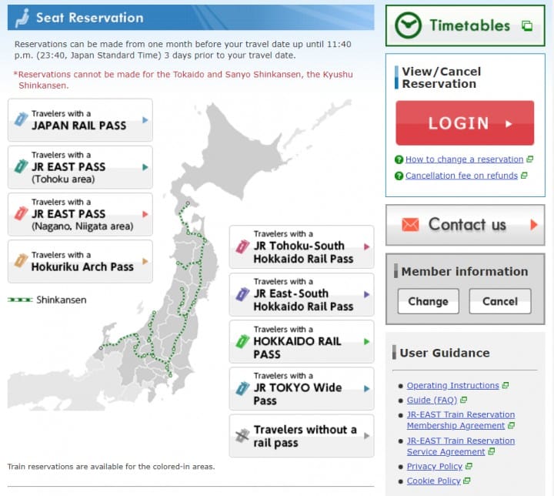Click the orange arrow on Hokuriku Arch Pass card
554x496 pixels.
click(x=145, y=261)
